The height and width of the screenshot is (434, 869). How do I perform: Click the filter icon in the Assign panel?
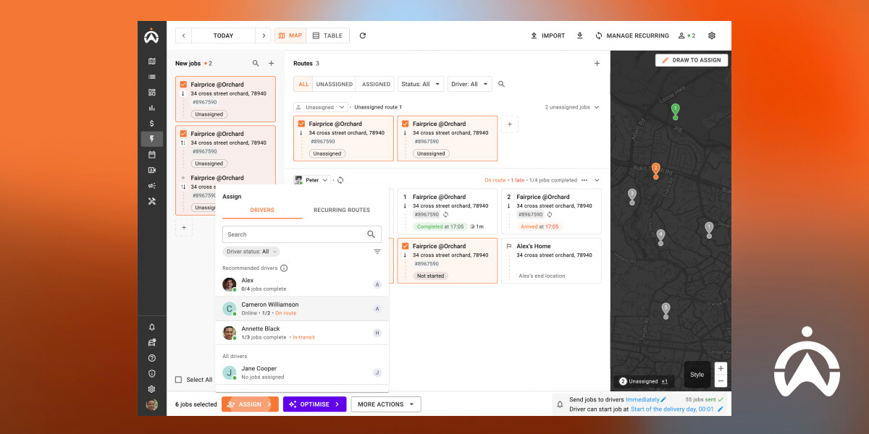[x=377, y=251]
